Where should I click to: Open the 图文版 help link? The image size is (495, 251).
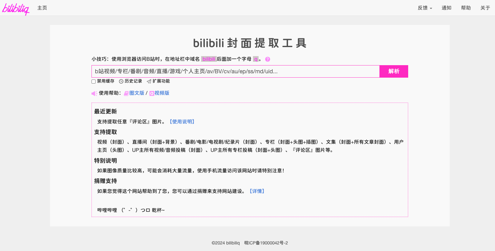(137, 93)
